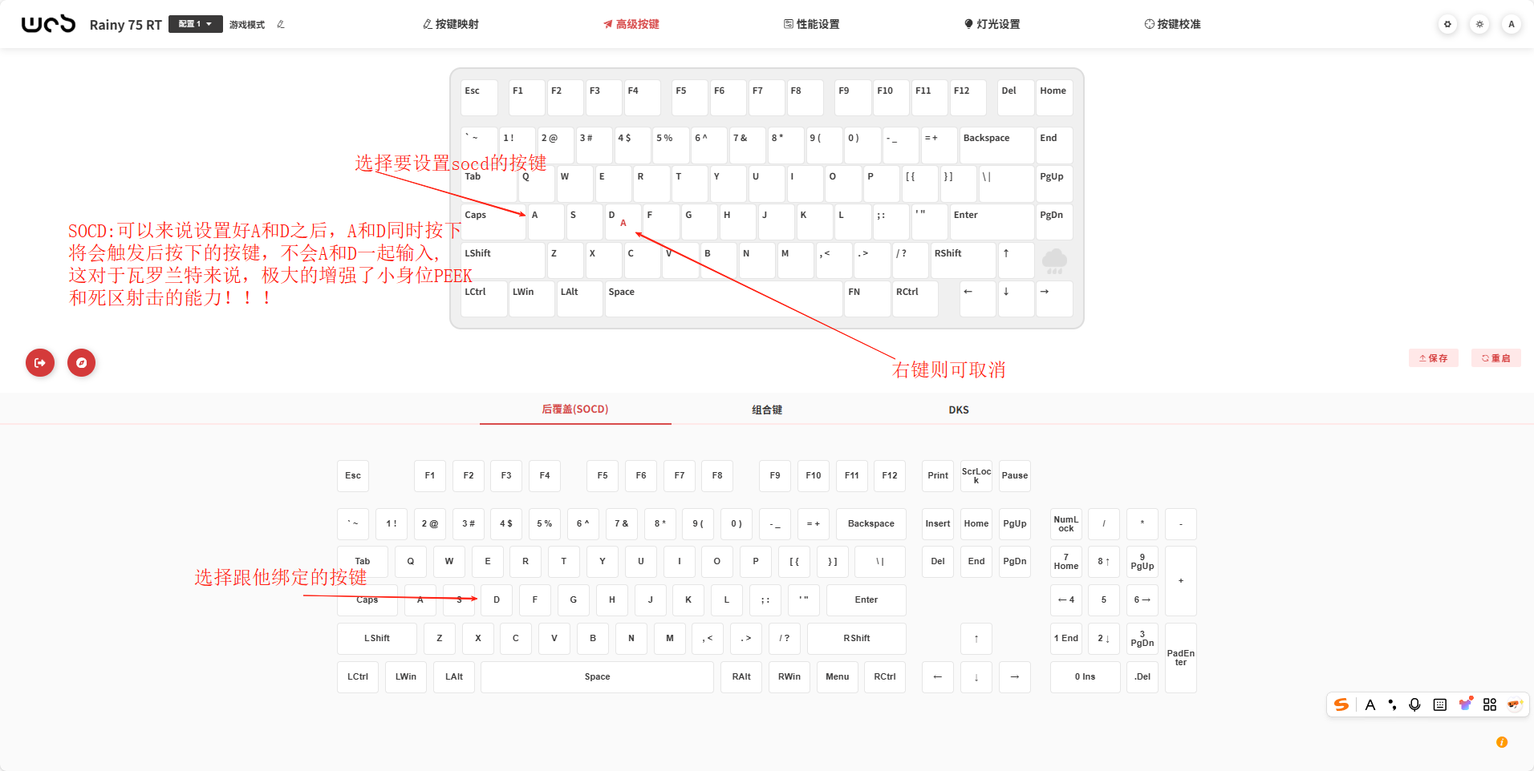The image size is (1534, 771).
Task: Choose the RWin key in the bottom list
Action: [789, 677]
